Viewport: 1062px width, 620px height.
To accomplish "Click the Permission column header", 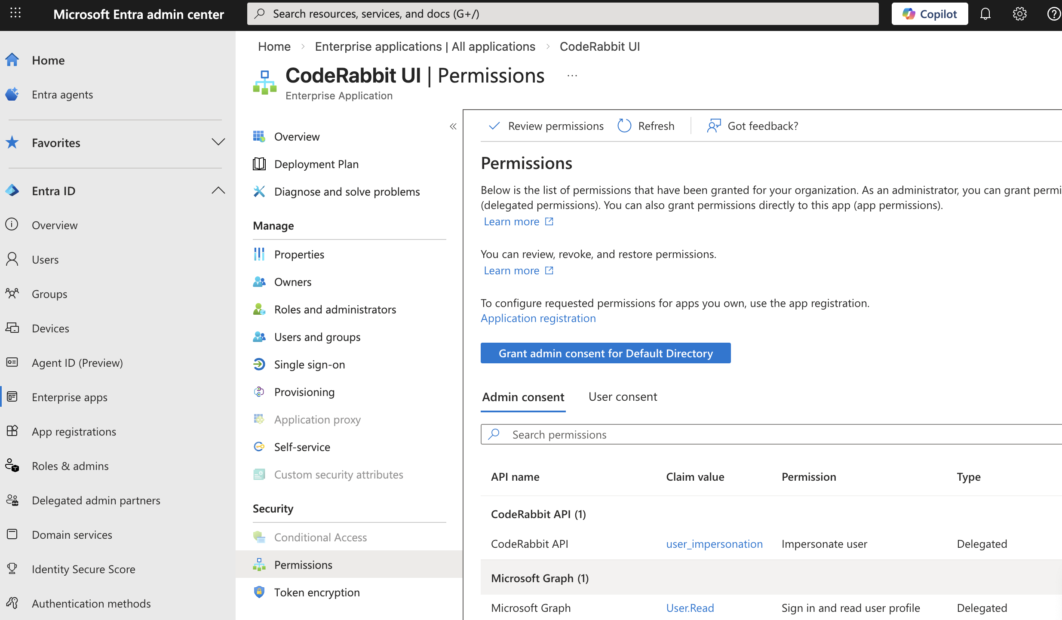I will (809, 477).
